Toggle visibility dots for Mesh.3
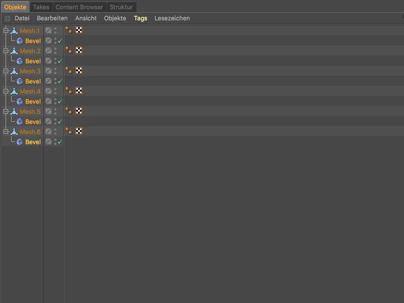Screen dimensions: 404x303 coord(55,71)
